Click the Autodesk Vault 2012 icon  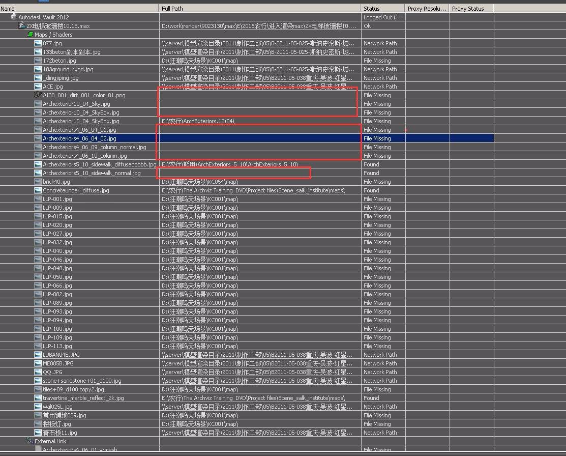[x=14, y=17]
